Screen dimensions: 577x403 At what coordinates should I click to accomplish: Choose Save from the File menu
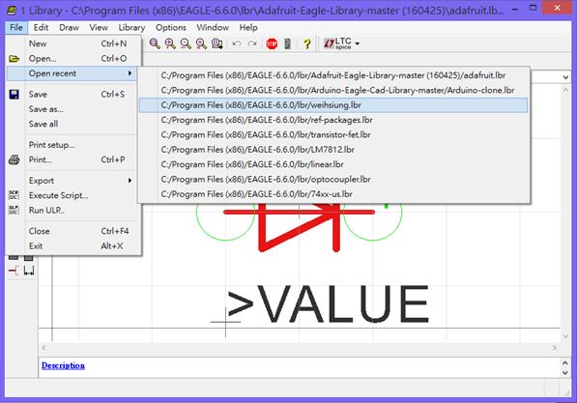click(73, 95)
